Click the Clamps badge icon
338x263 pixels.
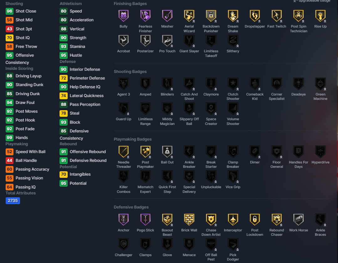(145, 244)
